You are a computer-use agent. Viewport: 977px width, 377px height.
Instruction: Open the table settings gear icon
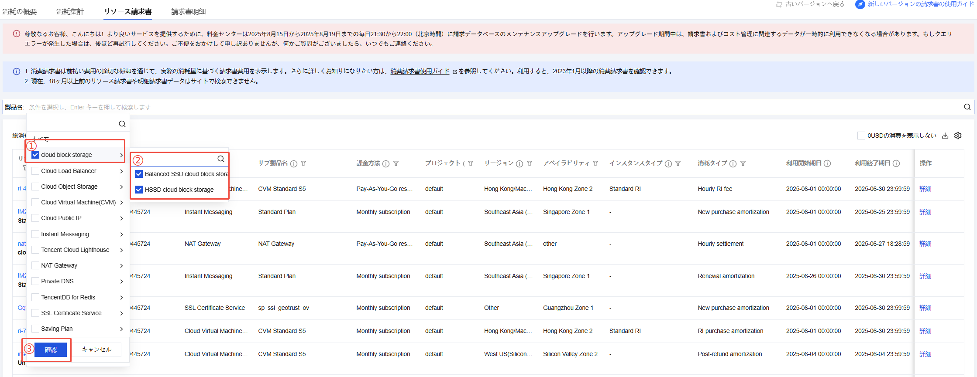pyautogui.click(x=958, y=136)
